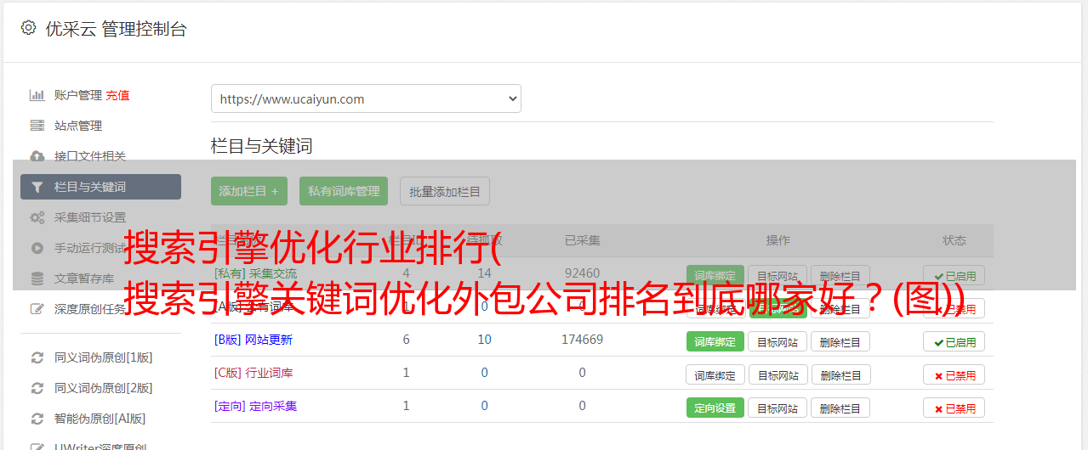Click the cloud upload icon for 接口文件相关

(37, 156)
